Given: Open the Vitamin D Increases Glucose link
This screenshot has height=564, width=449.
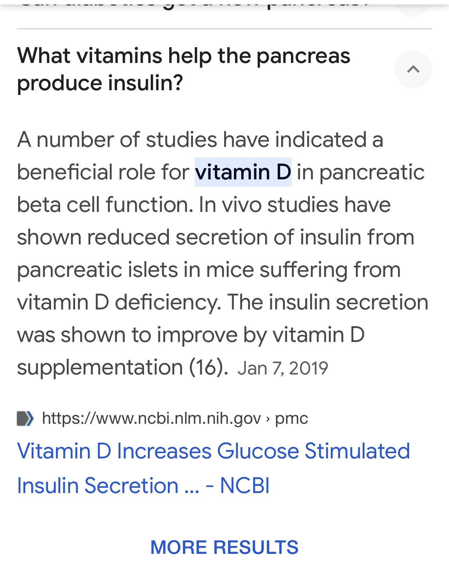Looking at the screenshot, I should (x=213, y=451).
